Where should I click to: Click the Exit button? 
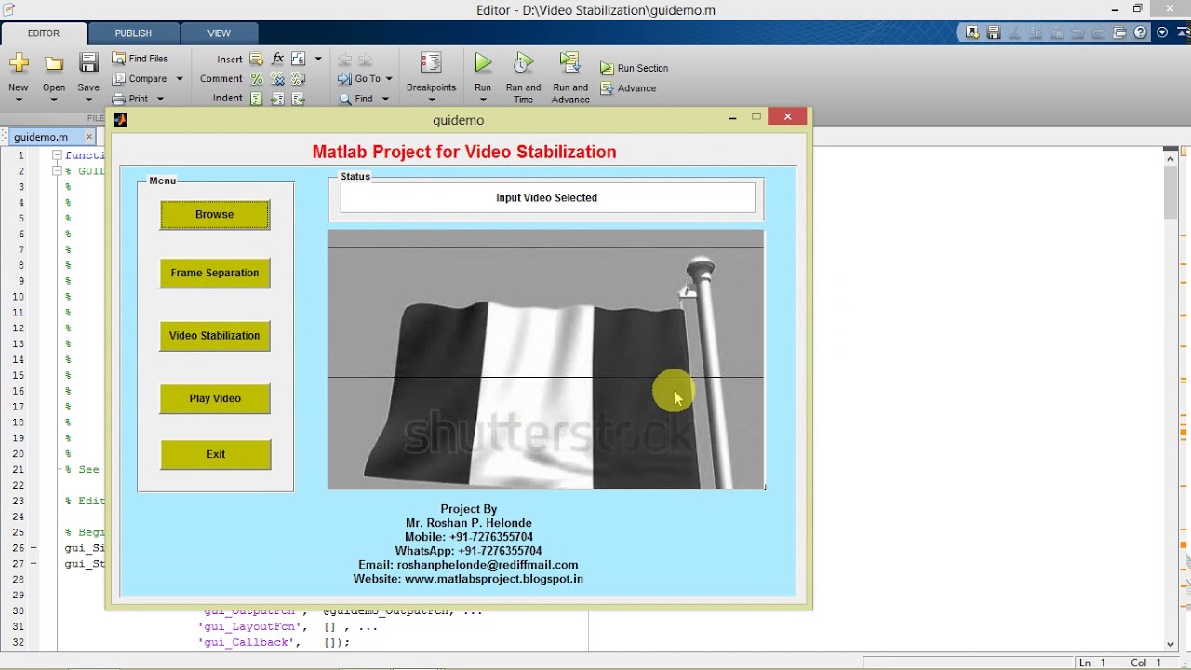pos(216,454)
